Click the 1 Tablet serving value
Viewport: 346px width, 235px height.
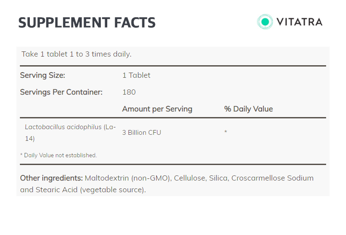[136, 75]
